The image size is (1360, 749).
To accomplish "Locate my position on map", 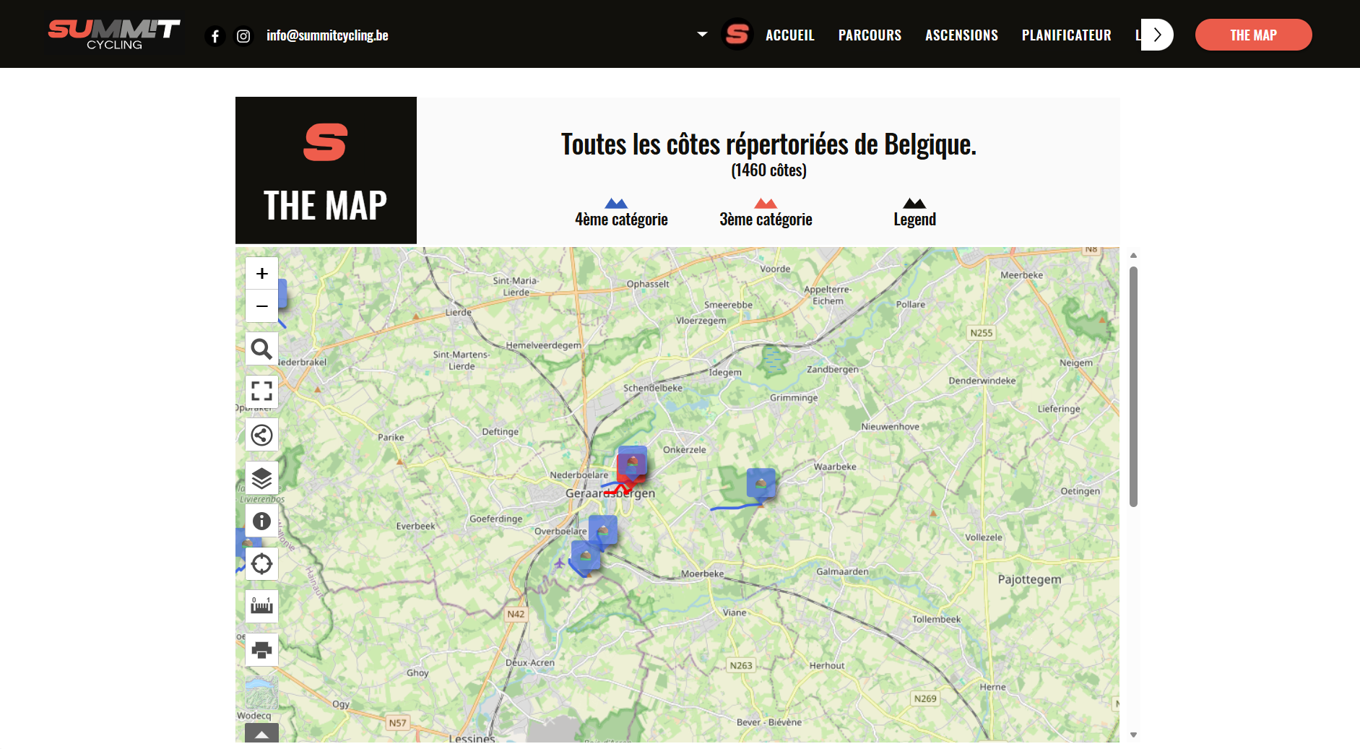I will 261,563.
